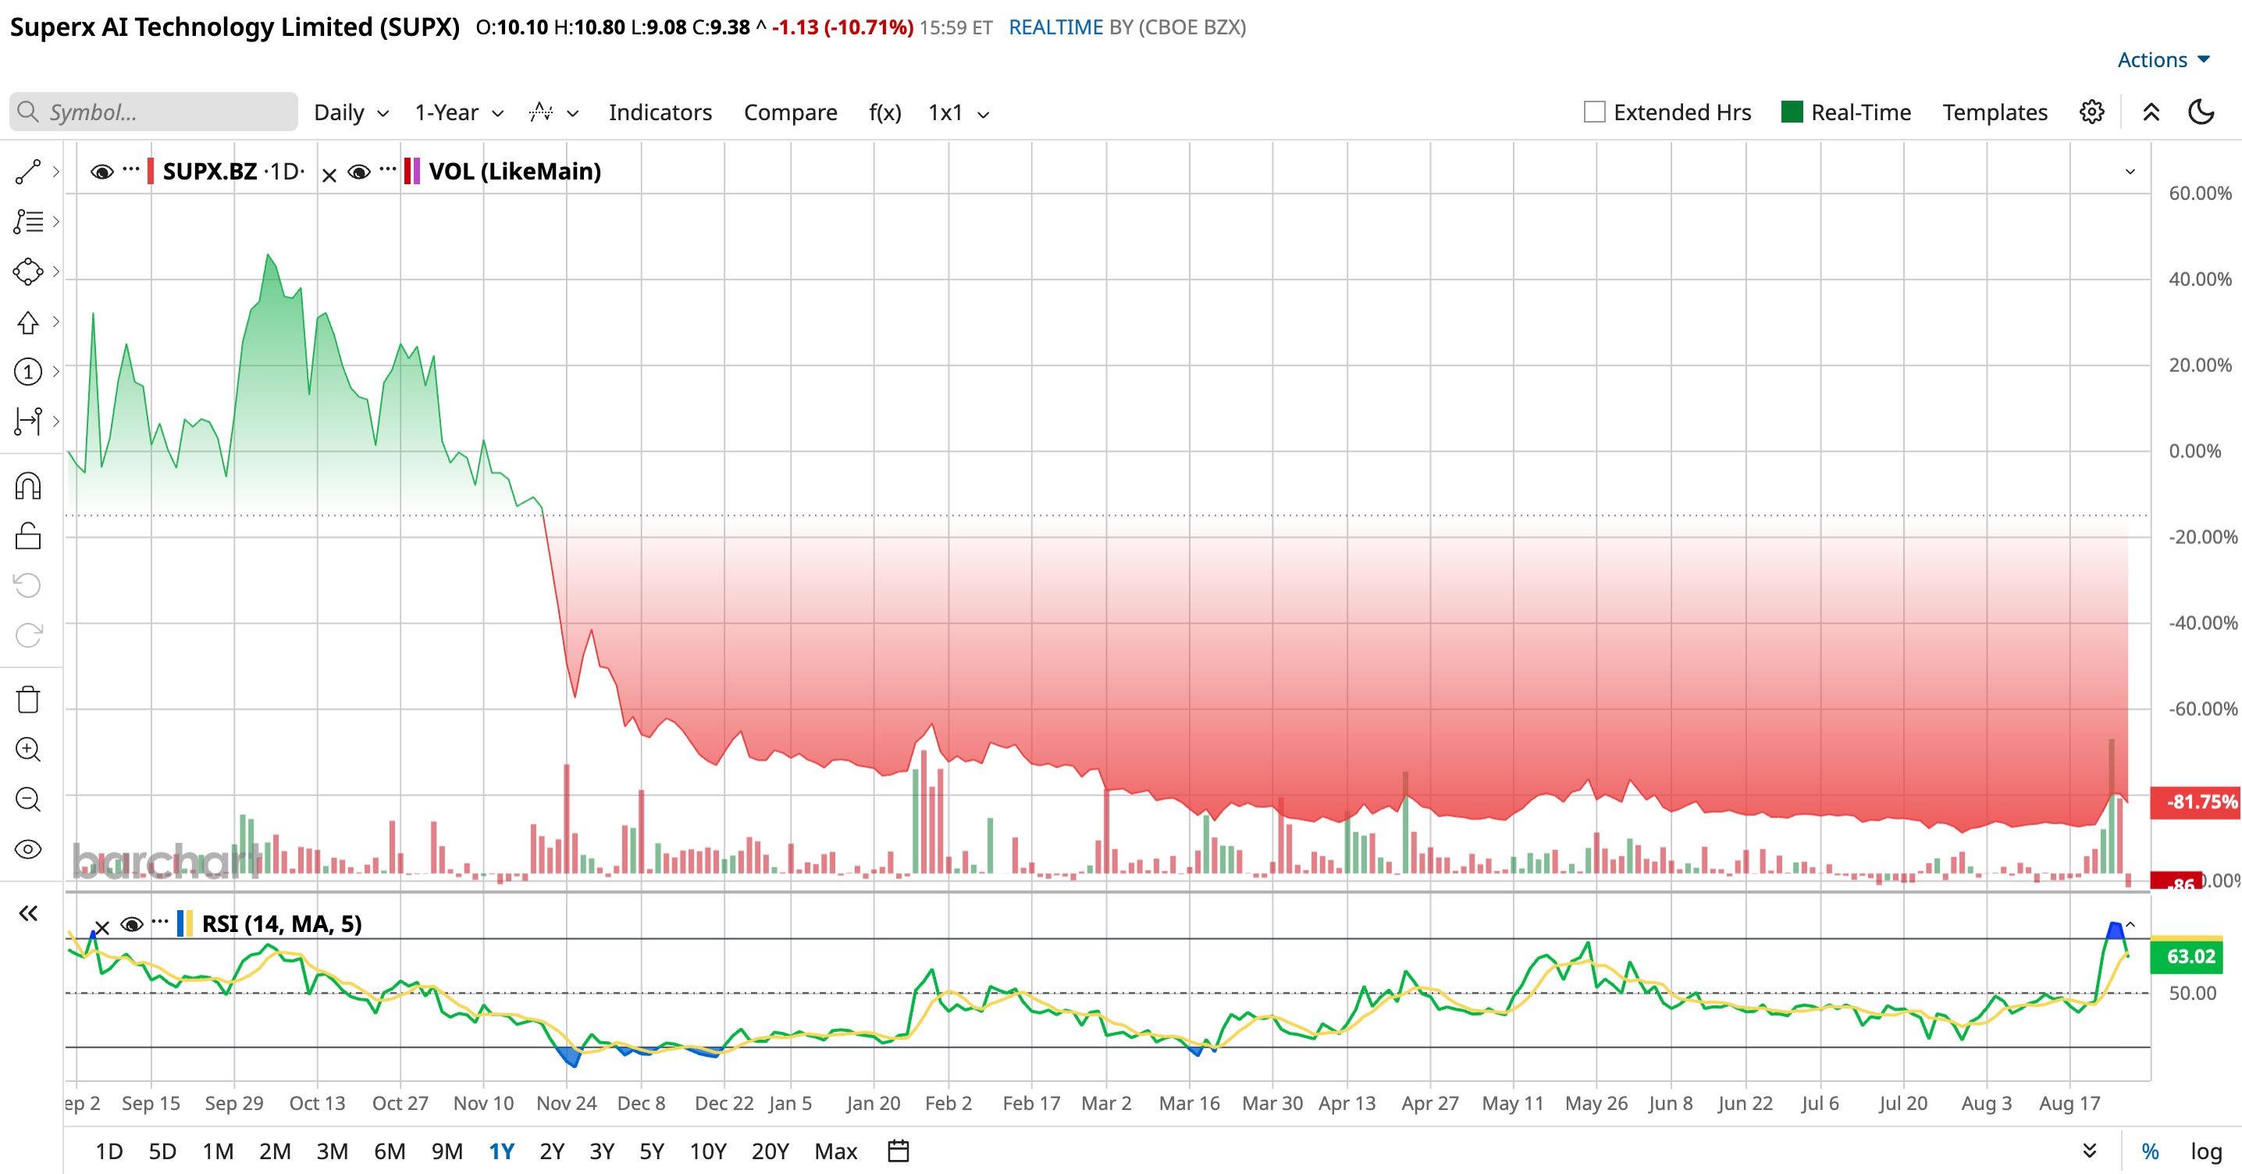
Task: Toggle the drawing lock icon
Action: click(x=28, y=535)
